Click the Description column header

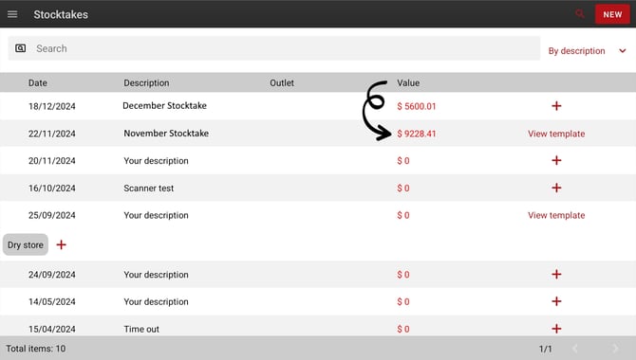(146, 83)
